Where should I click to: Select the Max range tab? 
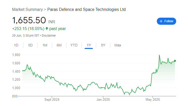click(x=118, y=45)
